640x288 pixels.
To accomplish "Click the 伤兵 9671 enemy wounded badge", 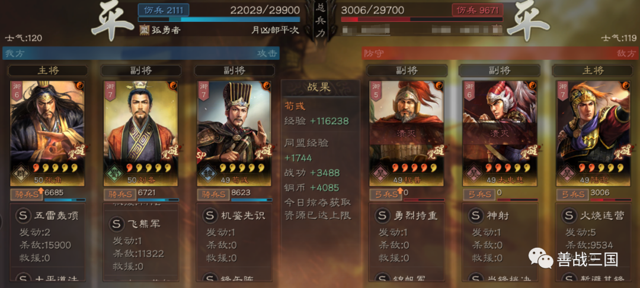I will click(478, 10).
